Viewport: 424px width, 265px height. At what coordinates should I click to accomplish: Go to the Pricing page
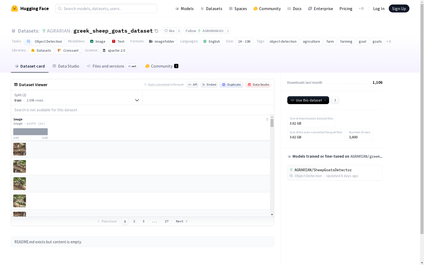pos(346,8)
